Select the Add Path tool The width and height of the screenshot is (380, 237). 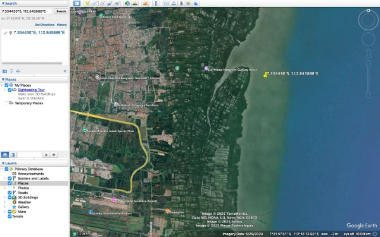coord(102,3)
